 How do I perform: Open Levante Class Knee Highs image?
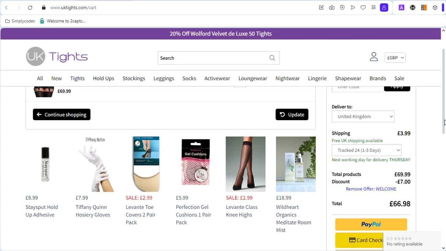click(x=246, y=164)
